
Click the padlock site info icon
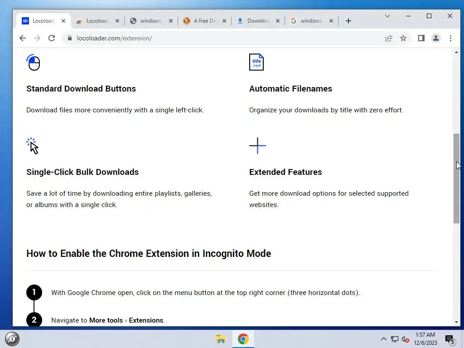click(x=69, y=38)
